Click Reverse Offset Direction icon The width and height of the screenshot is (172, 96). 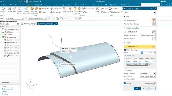click(154, 24)
